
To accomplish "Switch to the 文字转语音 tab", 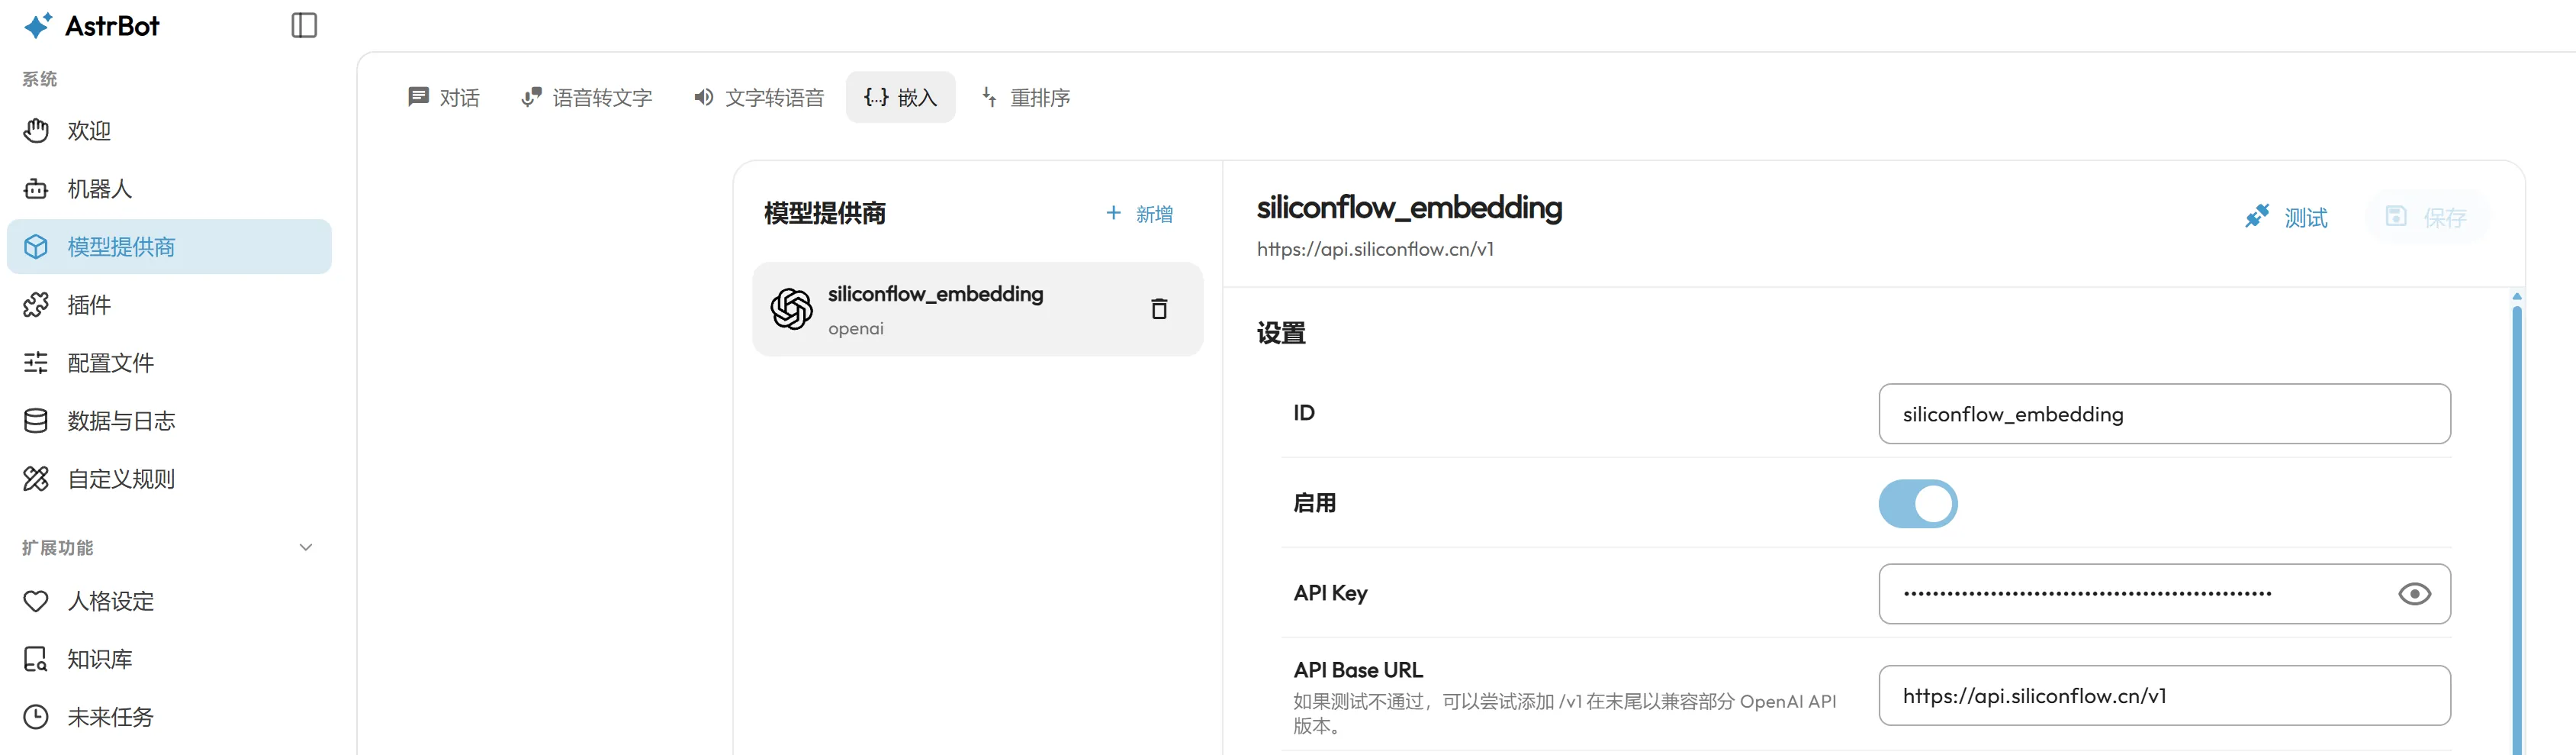I will 759,97.
